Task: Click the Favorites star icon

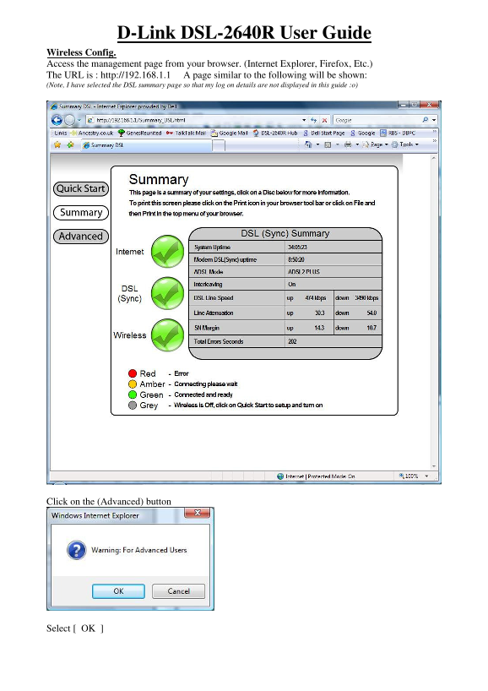Action: (x=57, y=144)
